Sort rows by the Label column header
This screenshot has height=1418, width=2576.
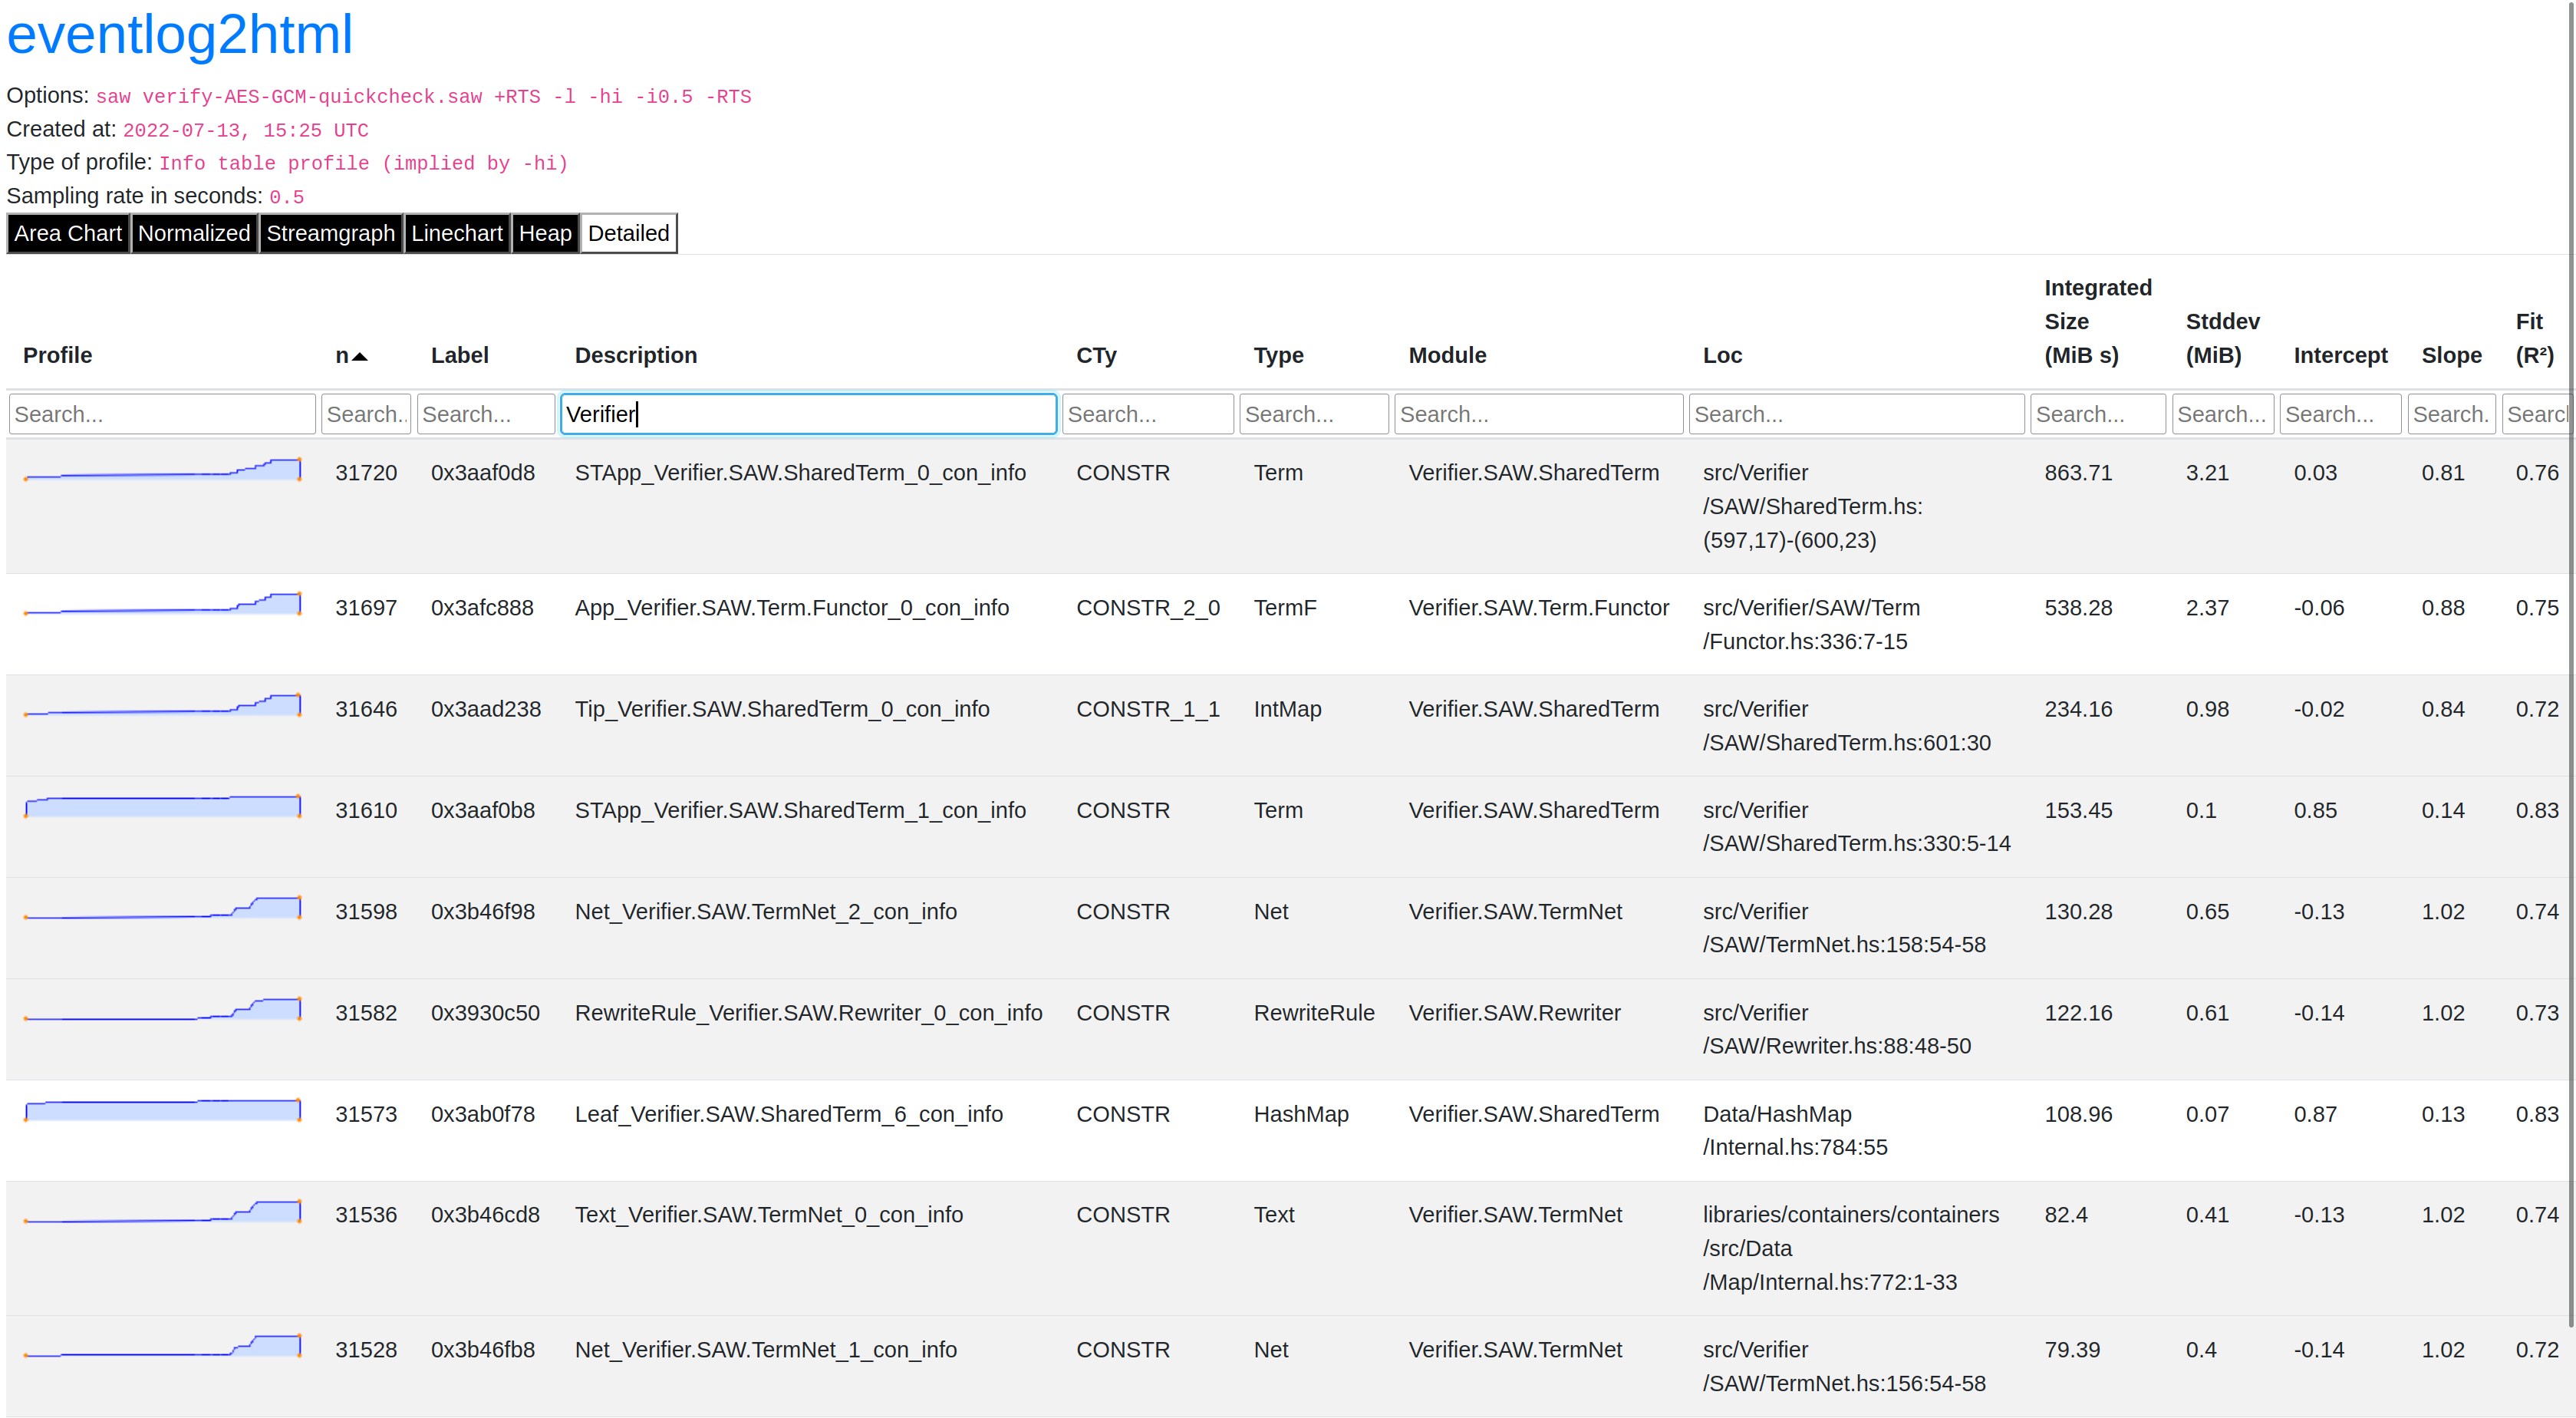click(x=460, y=355)
